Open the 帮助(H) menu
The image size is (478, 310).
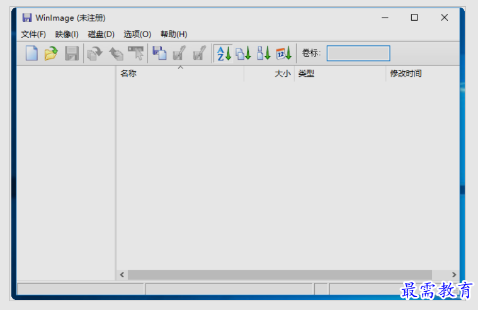tap(174, 34)
